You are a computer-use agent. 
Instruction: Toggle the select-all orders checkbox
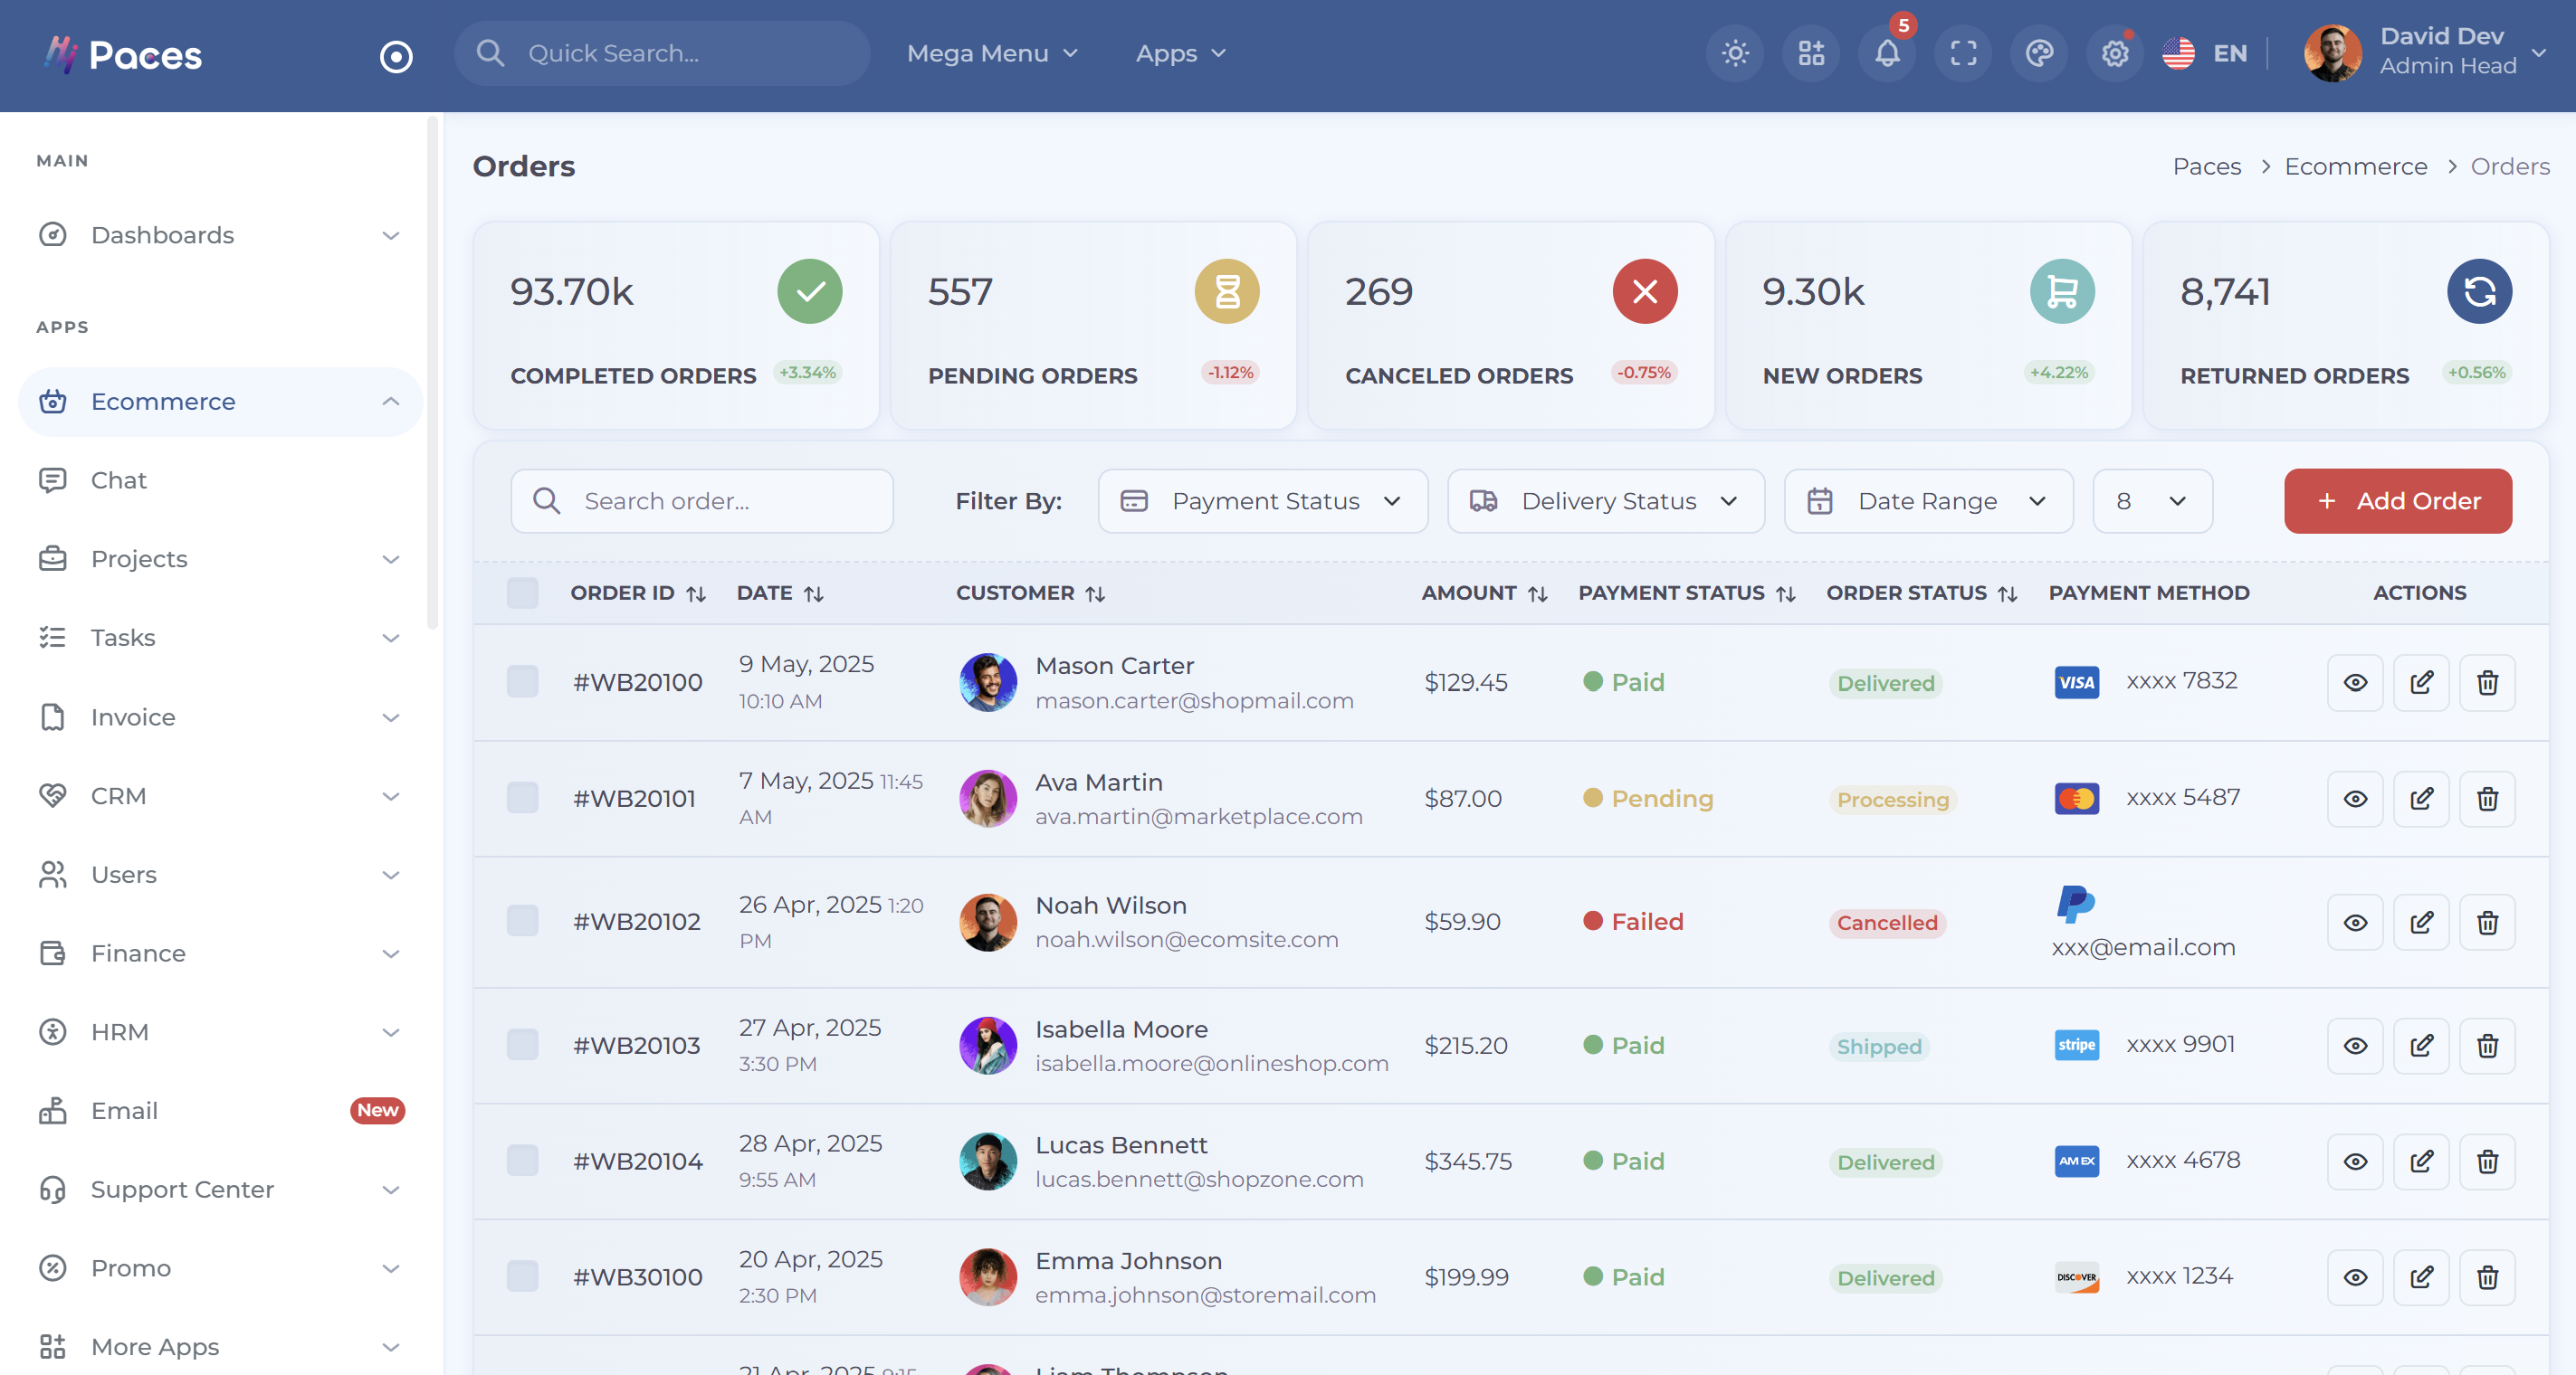pos(522,593)
